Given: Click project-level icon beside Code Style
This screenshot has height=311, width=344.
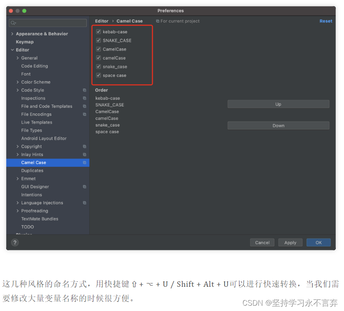Looking at the screenshot, I should pyautogui.click(x=84, y=90).
